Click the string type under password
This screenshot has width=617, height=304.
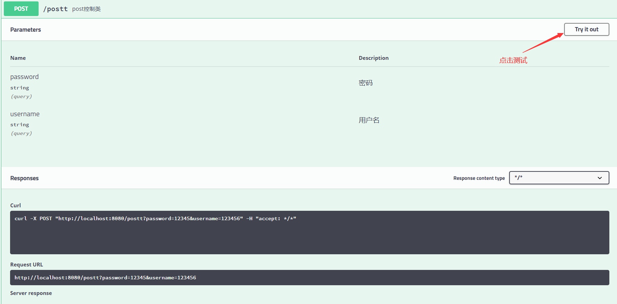pyautogui.click(x=19, y=88)
